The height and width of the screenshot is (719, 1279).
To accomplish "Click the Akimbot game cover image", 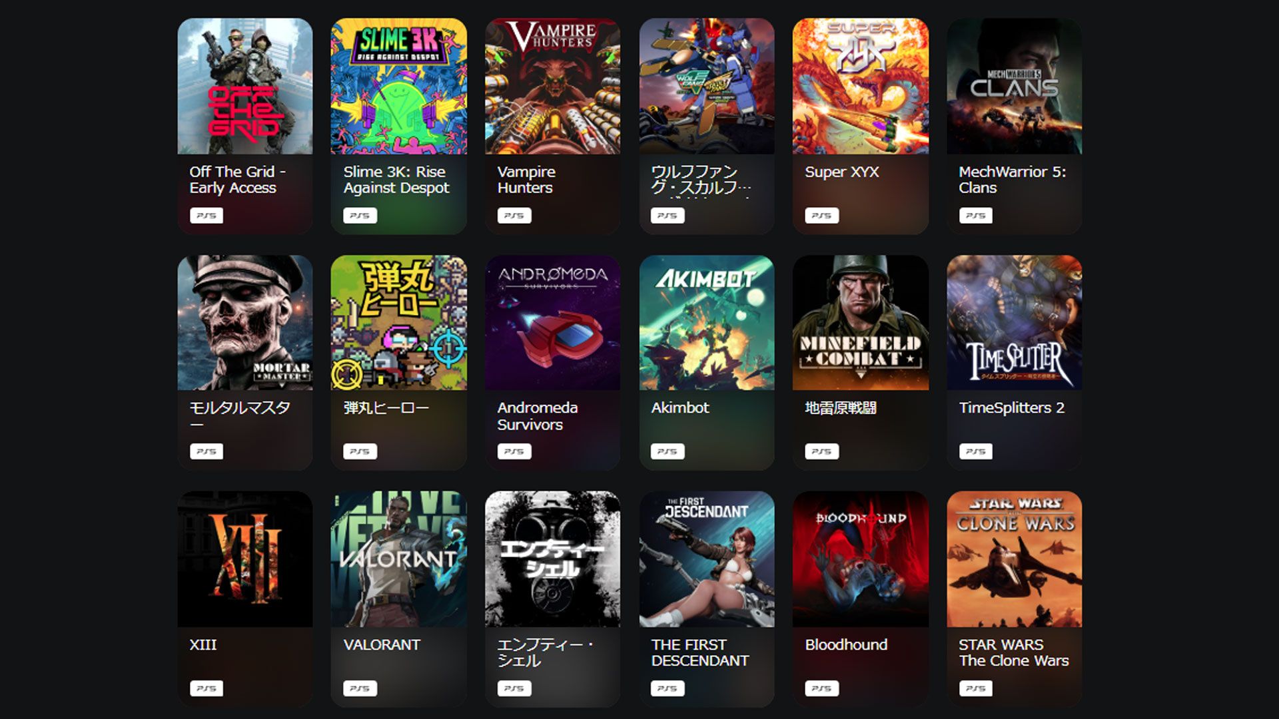I will 706,323.
